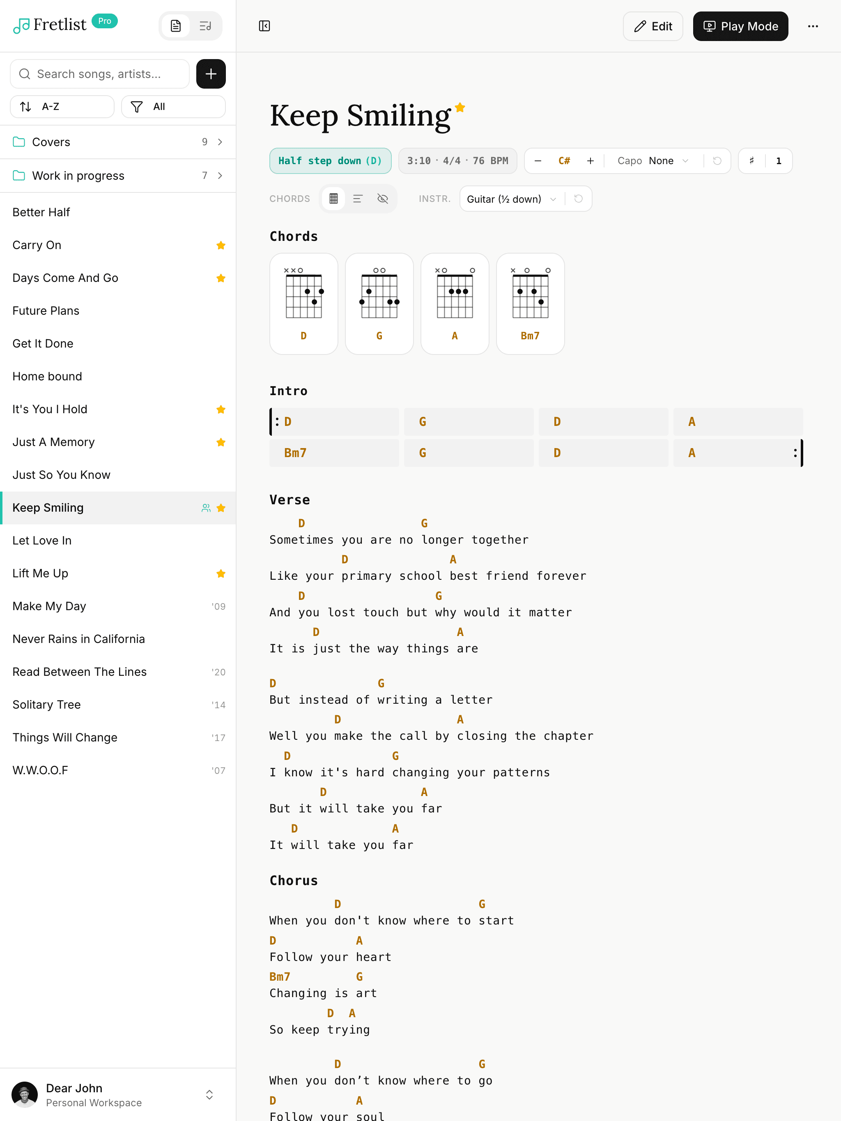Select the song Never Rains in California
Viewport: 841px width, 1121px height.
tap(118, 639)
